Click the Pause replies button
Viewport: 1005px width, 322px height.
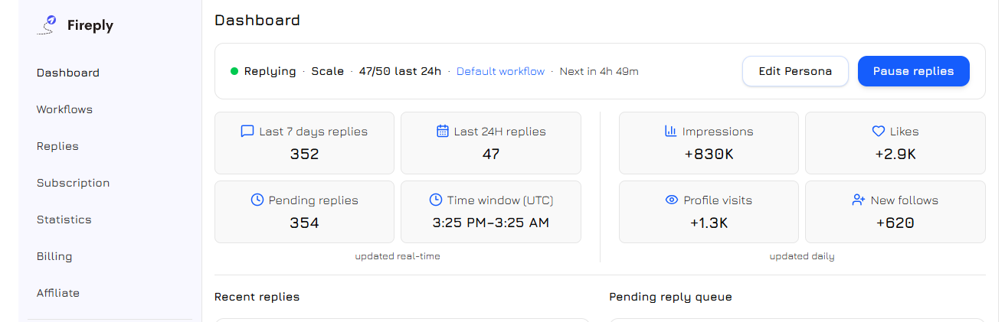[x=913, y=71]
